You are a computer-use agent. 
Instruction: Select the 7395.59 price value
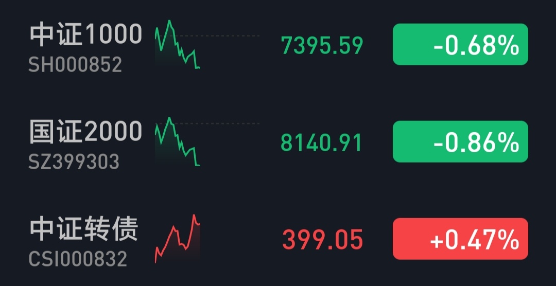(x=322, y=45)
